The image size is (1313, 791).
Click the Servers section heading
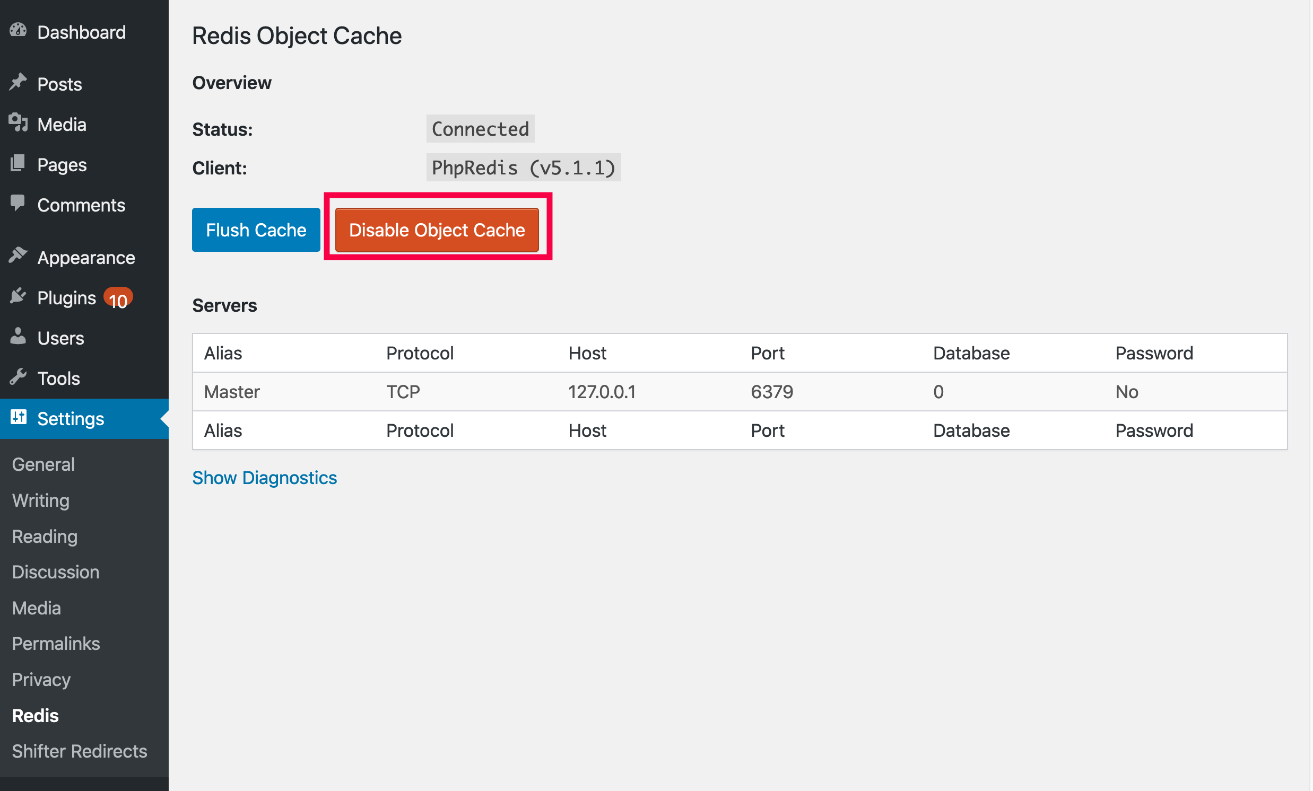224,305
